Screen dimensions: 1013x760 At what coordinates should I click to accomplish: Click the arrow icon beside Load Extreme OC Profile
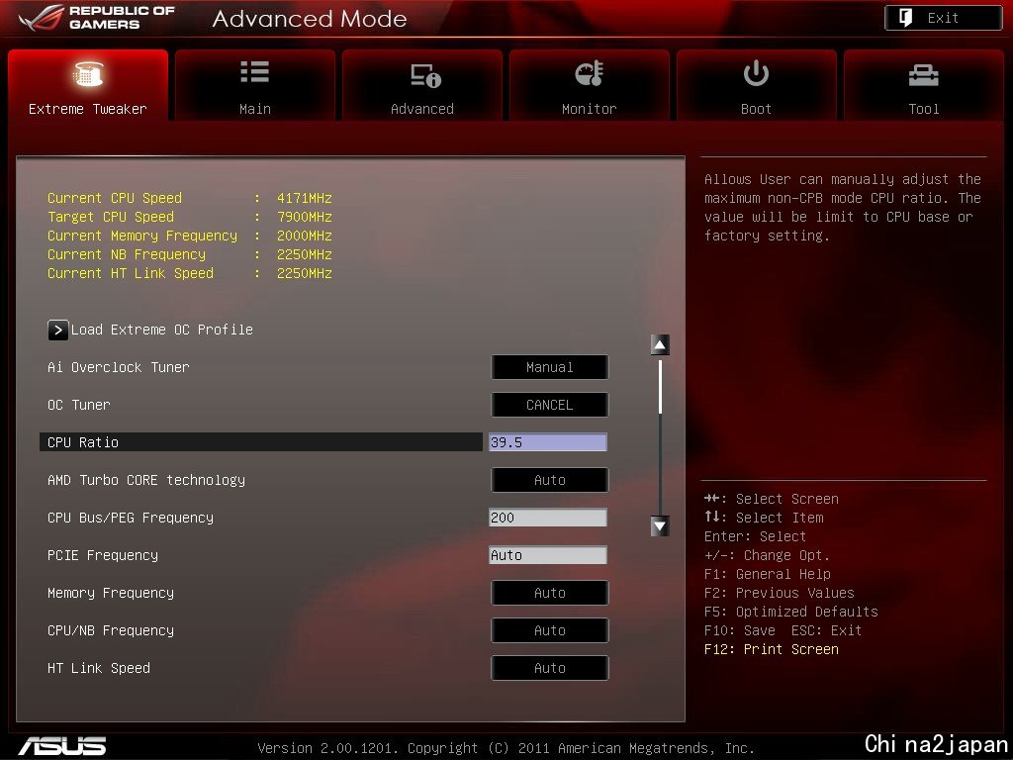(57, 330)
